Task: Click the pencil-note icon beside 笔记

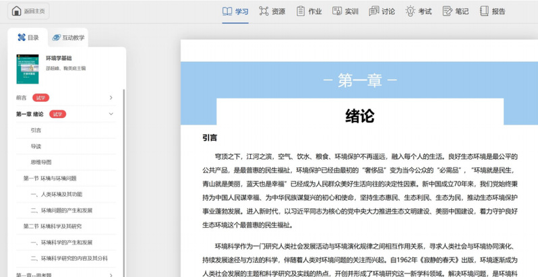Action: coord(447,11)
